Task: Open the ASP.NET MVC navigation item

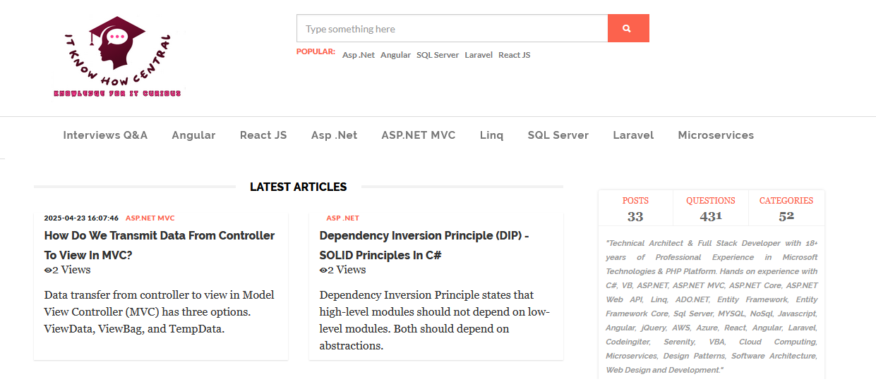Action: [419, 135]
